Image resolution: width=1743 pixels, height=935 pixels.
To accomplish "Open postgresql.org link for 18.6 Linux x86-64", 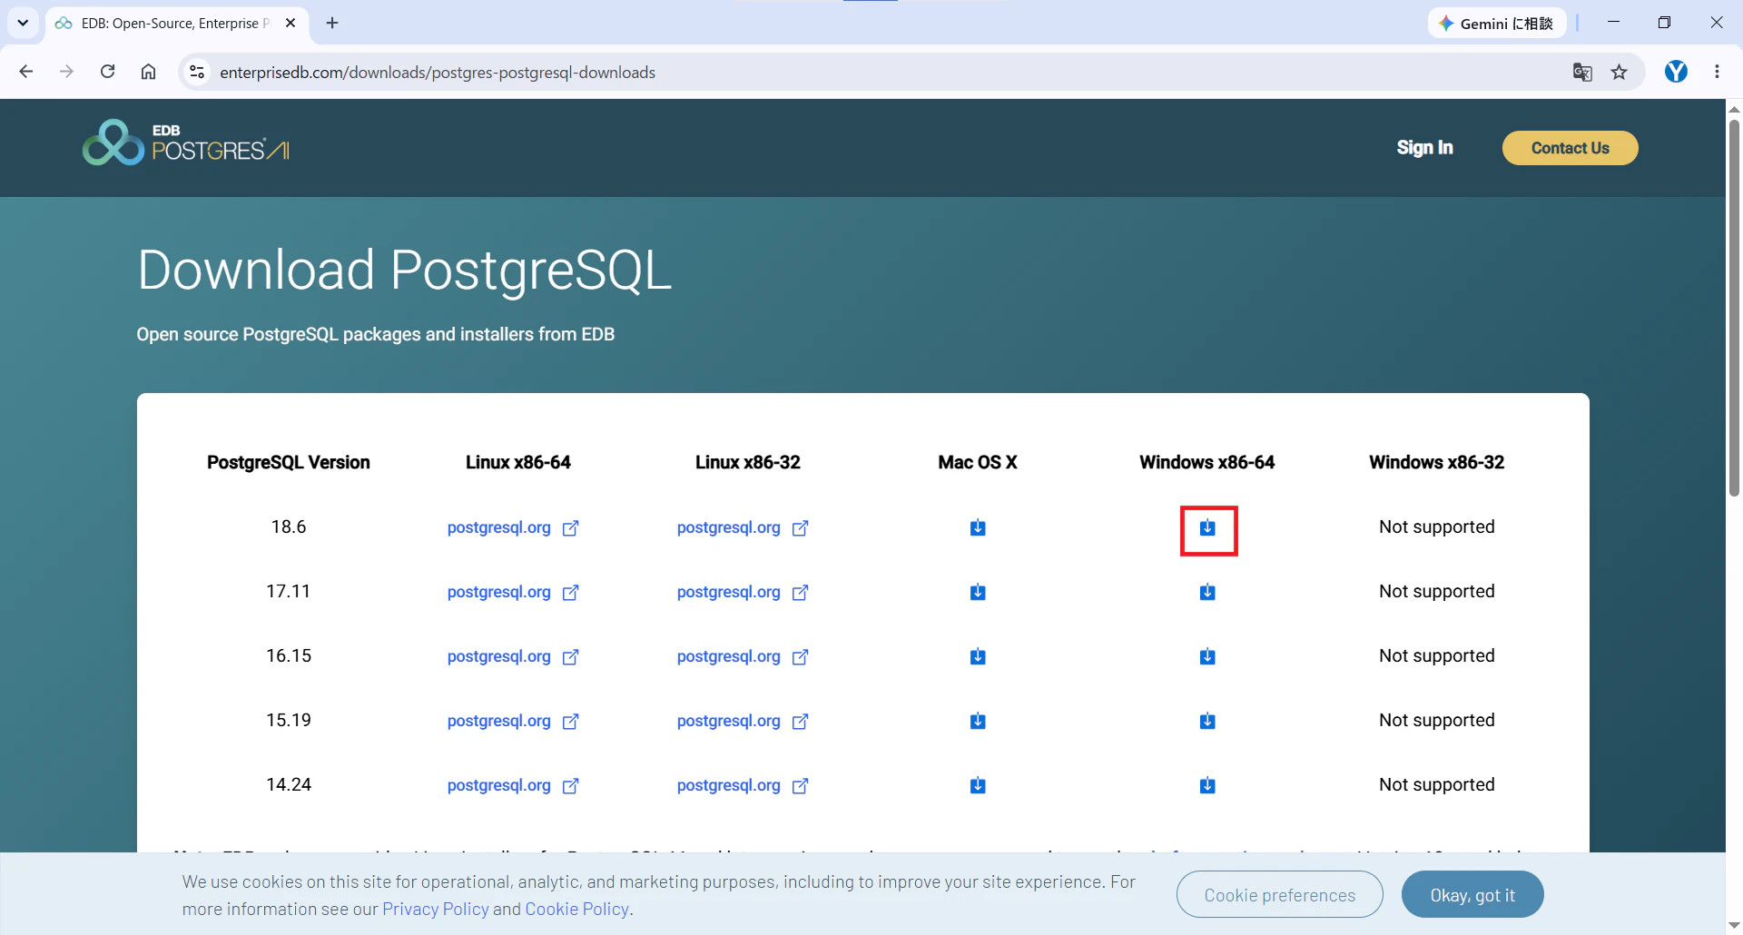I will click(513, 527).
